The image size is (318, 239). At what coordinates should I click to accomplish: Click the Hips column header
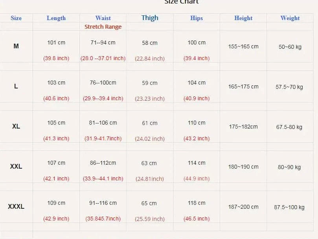point(197,18)
